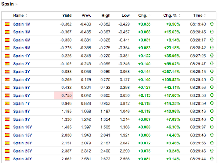
Task: Sort table by Chg. % column arrows
Action: pyautogui.click(x=179, y=16)
